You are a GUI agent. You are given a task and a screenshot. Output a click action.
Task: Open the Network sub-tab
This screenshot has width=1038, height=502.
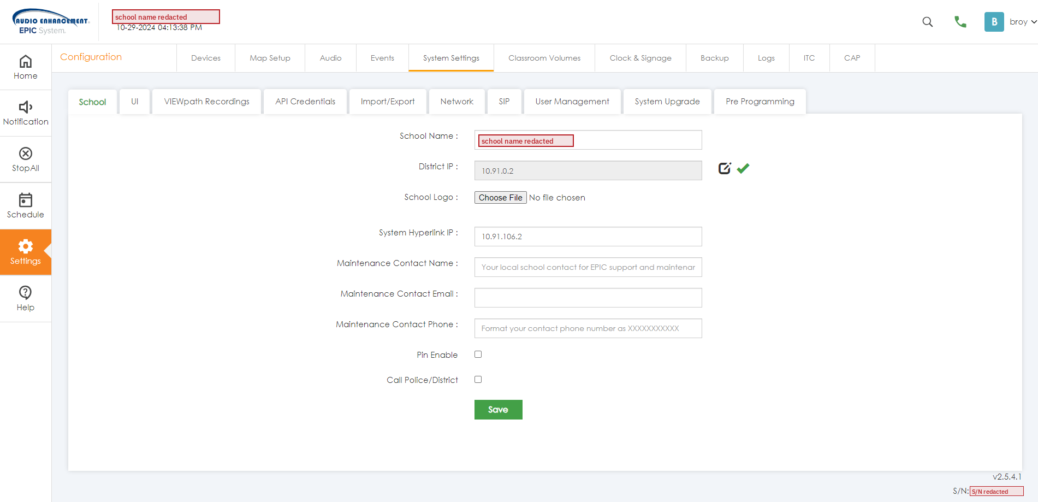457,102
